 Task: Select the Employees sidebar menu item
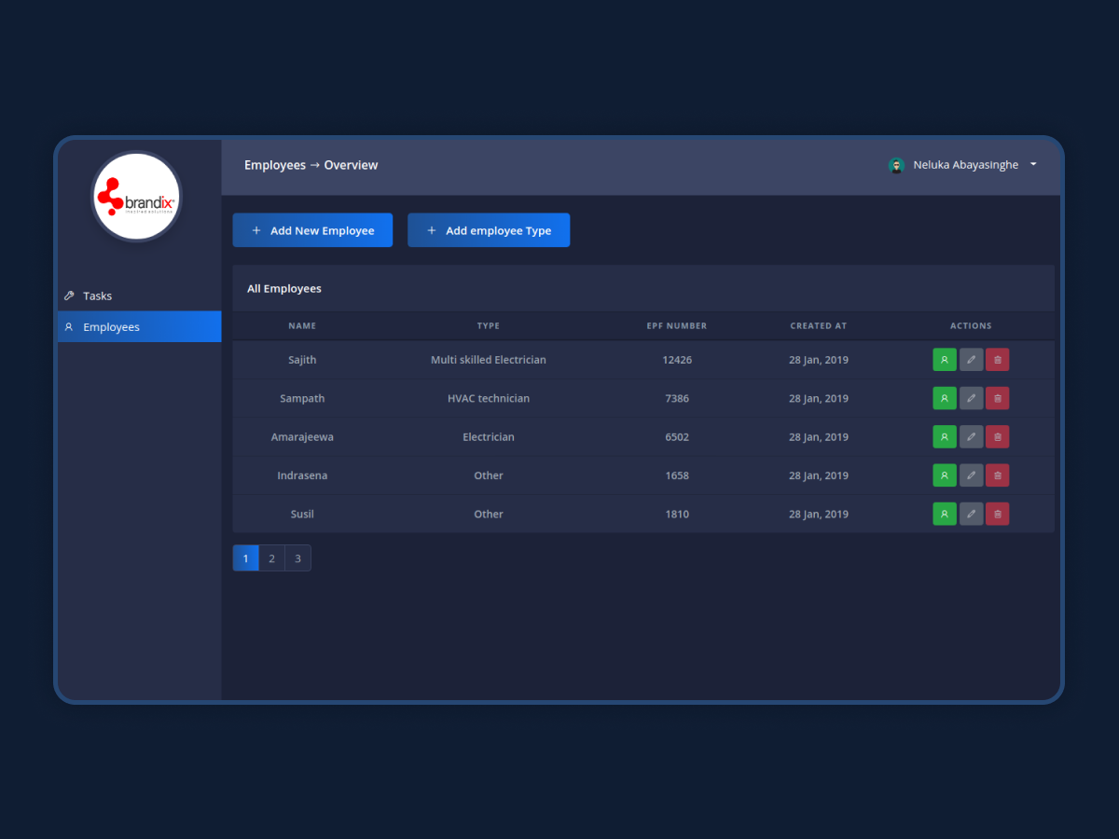tap(111, 327)
